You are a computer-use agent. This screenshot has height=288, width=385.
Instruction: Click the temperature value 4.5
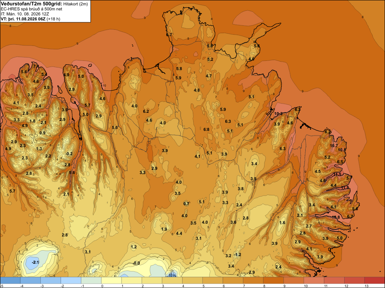pyautogui.click(x=318, y=171)
